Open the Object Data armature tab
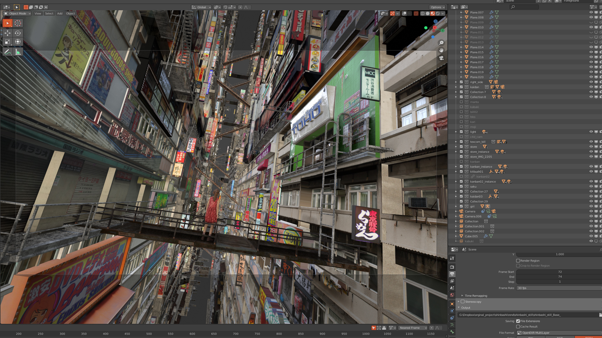This screenshot has width=602, height=338. click(452, 325)
